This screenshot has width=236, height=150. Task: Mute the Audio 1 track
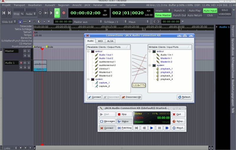25,63
